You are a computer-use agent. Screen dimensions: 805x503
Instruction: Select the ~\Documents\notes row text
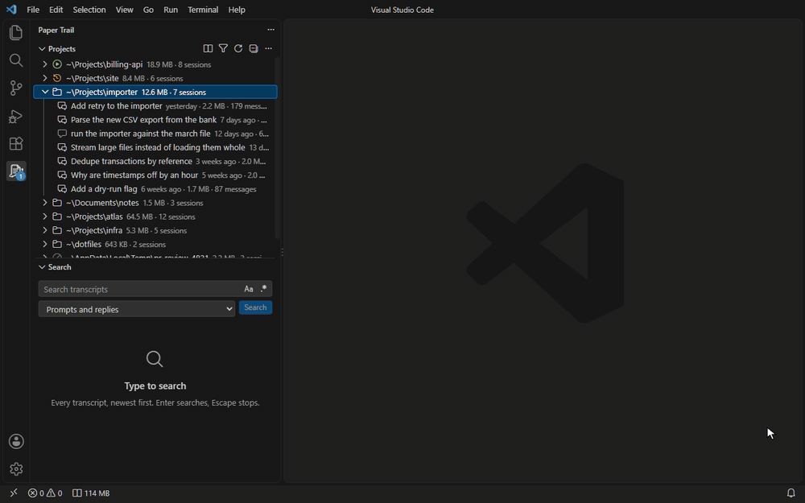point(102,203)
